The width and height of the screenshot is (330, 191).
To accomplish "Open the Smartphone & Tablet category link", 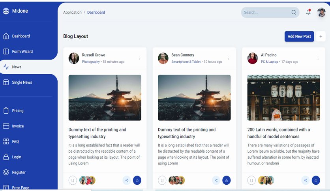I will 186,62.
